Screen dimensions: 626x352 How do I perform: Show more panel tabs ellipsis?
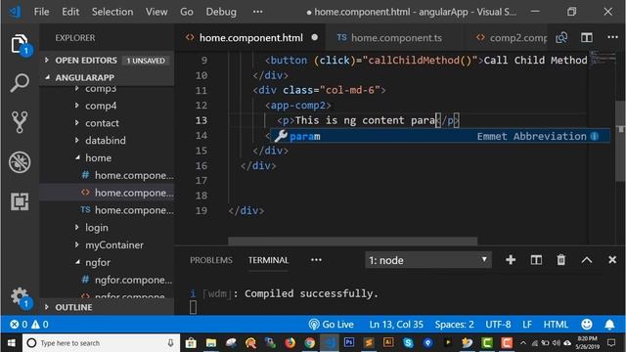[x=316, y=260]
